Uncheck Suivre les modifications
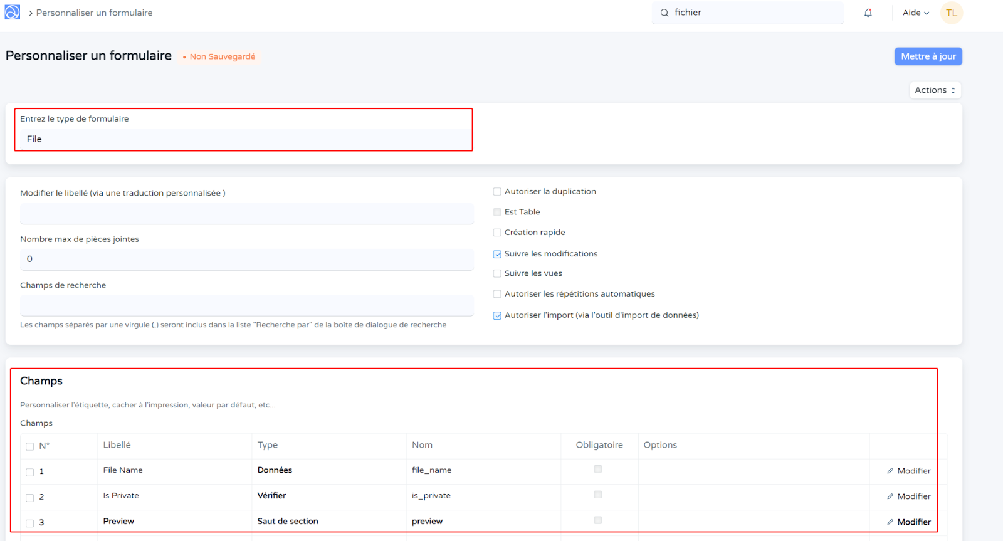The width and height of the screenshot is (1003, 541). [x=497, y=254]
